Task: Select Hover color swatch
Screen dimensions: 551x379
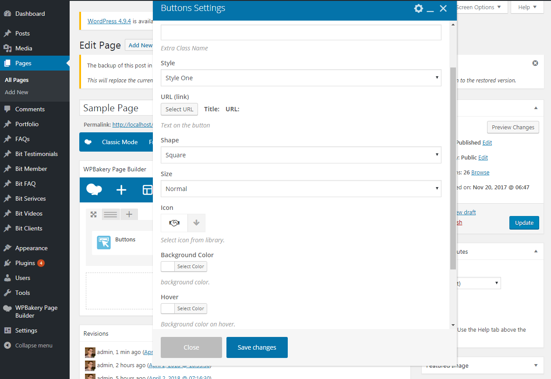Action: point(168,308)
